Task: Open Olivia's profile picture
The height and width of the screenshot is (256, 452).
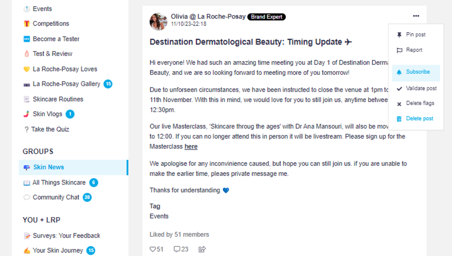Action: pyautogui.click(x=158, y=21)
